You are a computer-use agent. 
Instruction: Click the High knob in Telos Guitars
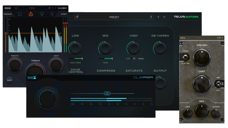(x=134, y=48)
